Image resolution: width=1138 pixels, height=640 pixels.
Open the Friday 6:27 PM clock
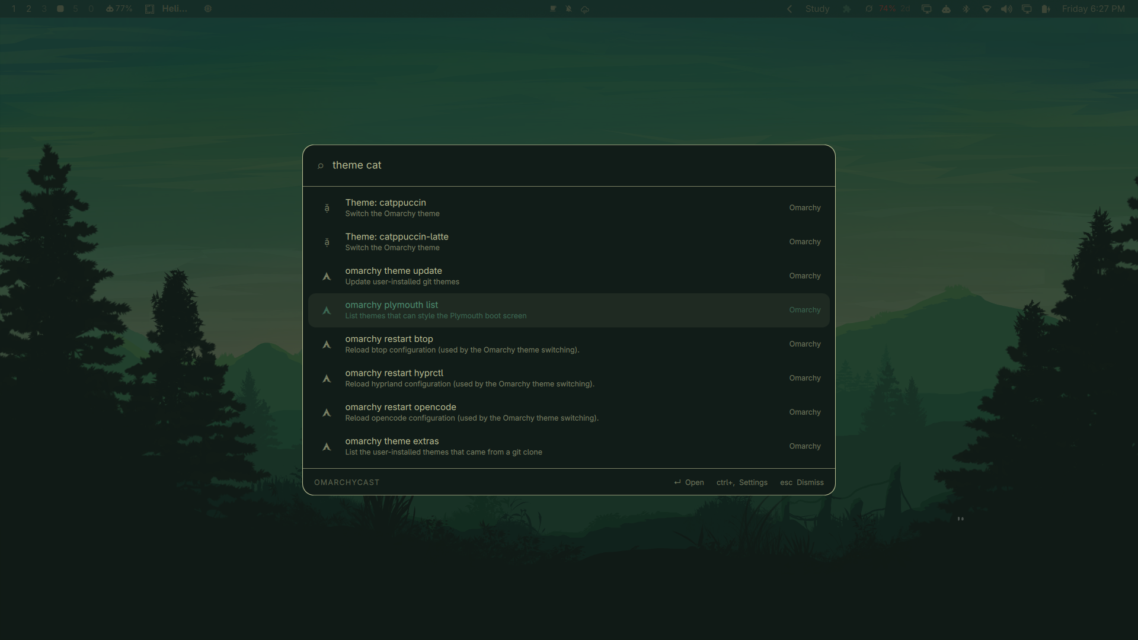(1093, 9)
